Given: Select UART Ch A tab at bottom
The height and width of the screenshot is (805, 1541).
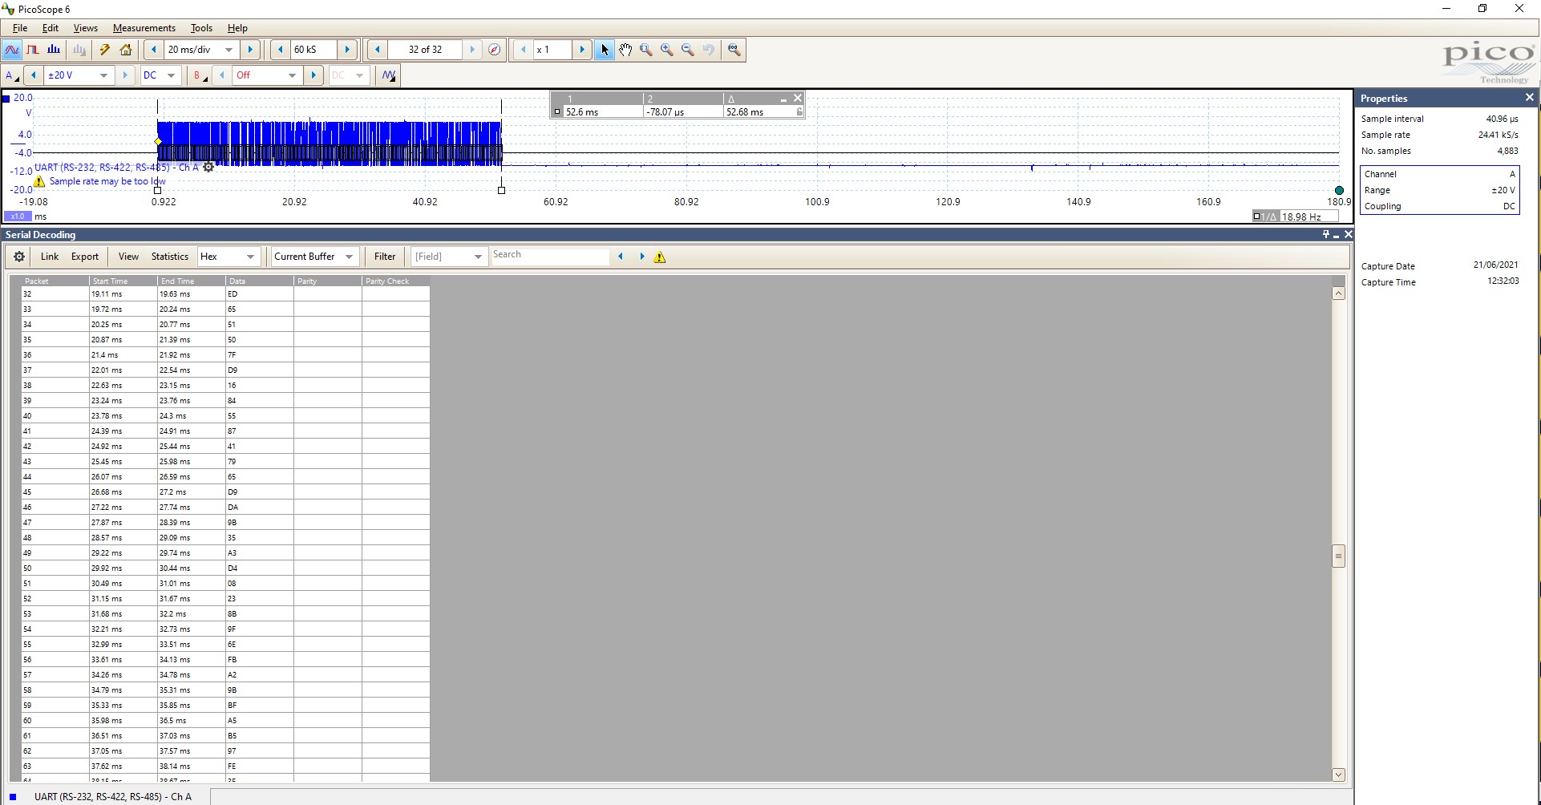Looking at the screenshot, I should click(112, 796).
